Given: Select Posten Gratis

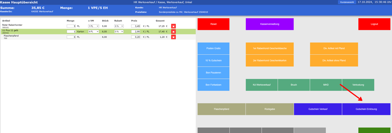Looking at the screenshot, I should coord(213,48).
